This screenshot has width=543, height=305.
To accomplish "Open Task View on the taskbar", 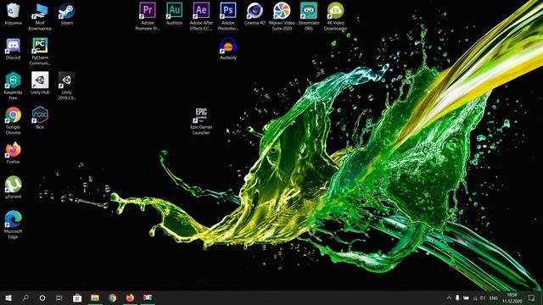I will click(59, 297).
